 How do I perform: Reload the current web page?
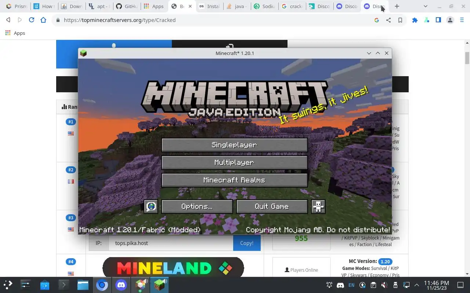pos(32,20)
